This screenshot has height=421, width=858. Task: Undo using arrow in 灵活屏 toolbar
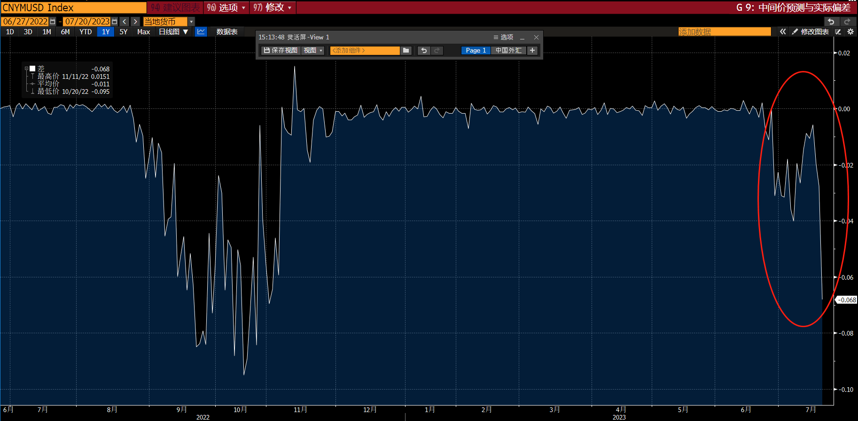pos(424,50)
